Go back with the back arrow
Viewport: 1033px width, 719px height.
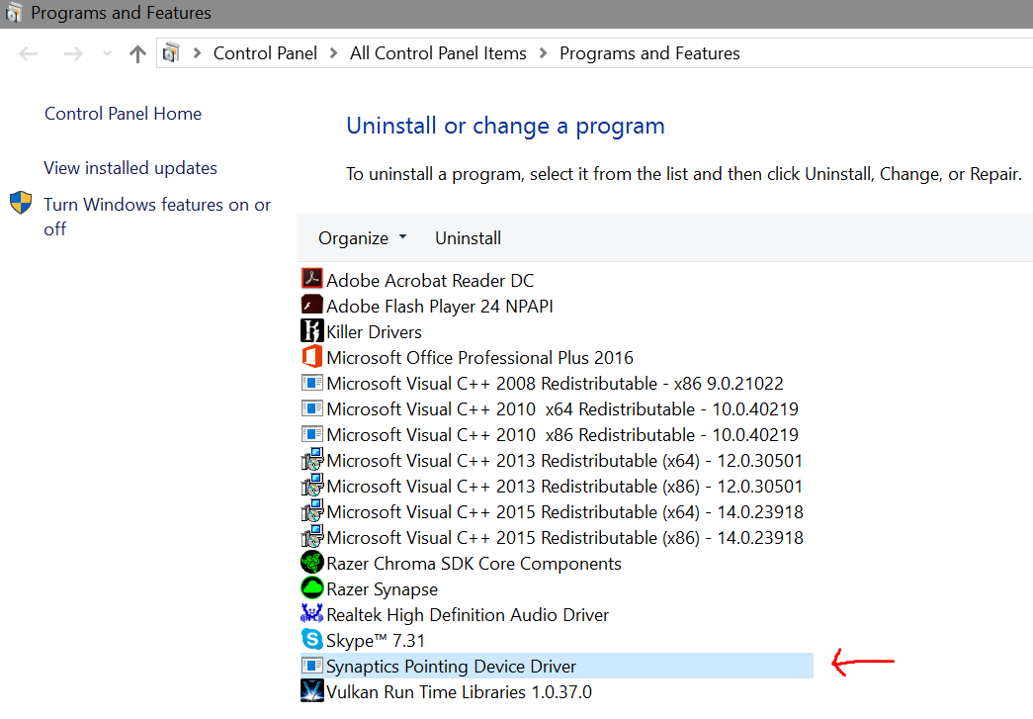tap(29, 53)
